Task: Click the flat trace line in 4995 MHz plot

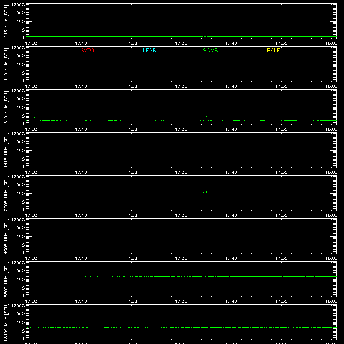Action: pyautogui.click(x=181, y=235)
